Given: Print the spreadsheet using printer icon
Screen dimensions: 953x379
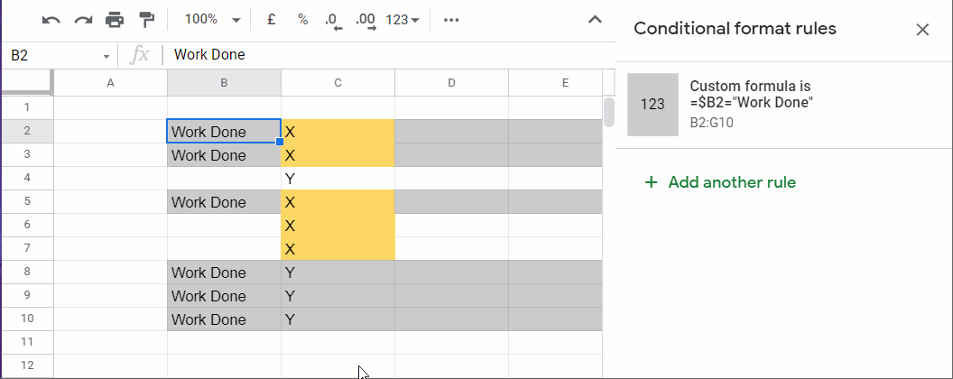Looking at the screenshot, I should click(x=115, y=20).
